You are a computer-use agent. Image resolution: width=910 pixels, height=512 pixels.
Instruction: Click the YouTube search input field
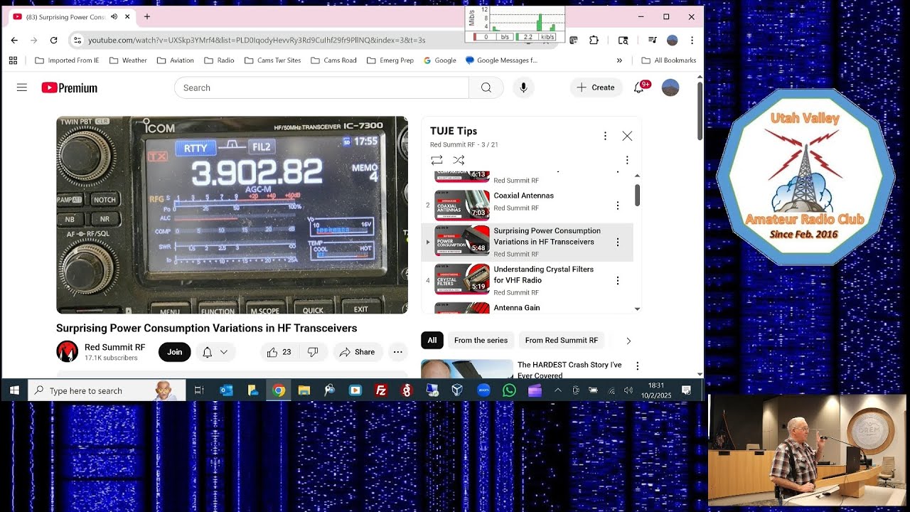pyautogui.click(x=321, y=87)
